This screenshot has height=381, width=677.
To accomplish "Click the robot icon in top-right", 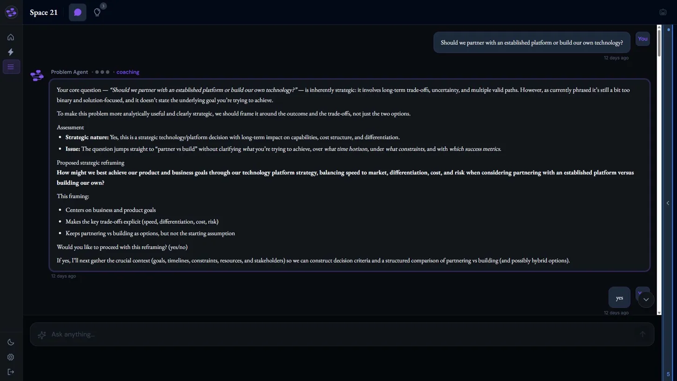I will (663, 12).
